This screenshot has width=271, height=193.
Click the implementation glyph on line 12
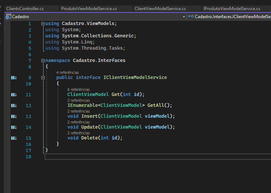[14, 106]
